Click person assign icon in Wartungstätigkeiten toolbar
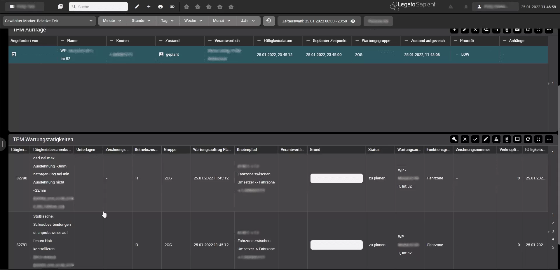 (x=496, y=139)
